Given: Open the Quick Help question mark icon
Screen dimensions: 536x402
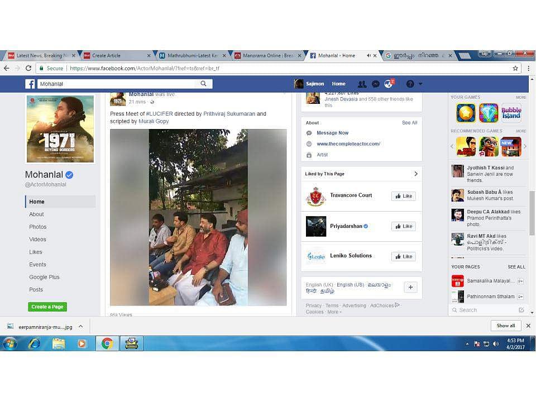Looking at the screenshot, I should tap(410, 84).
